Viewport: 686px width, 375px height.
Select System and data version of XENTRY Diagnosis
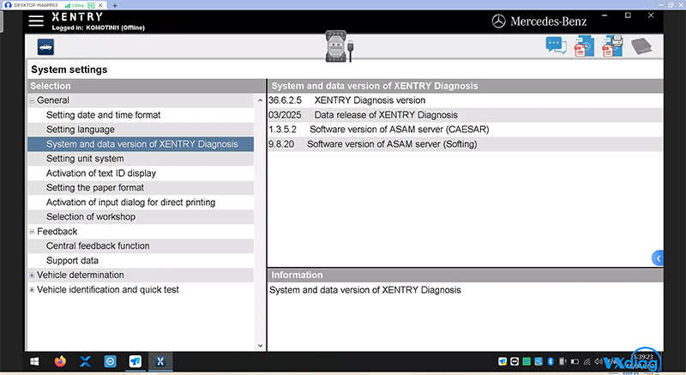tap(141, 144)
